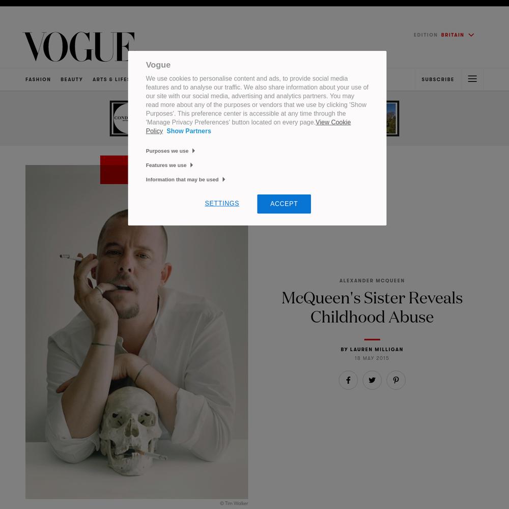Click the Alexander McQueen category label
This screenshot has height=509, width=509.
[x=372, y=280]
